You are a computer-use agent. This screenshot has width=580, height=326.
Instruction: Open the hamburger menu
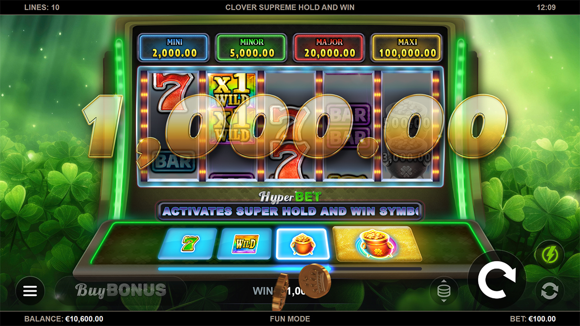[x=30, y=291]
